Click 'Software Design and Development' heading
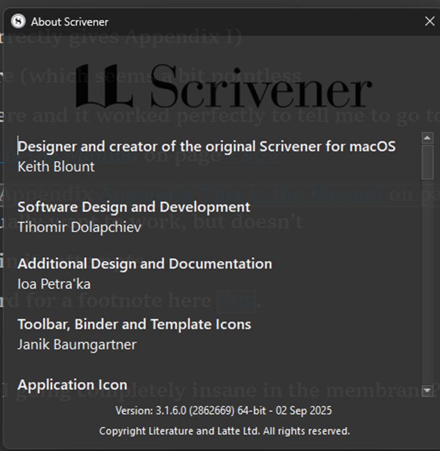 [134, 207]
